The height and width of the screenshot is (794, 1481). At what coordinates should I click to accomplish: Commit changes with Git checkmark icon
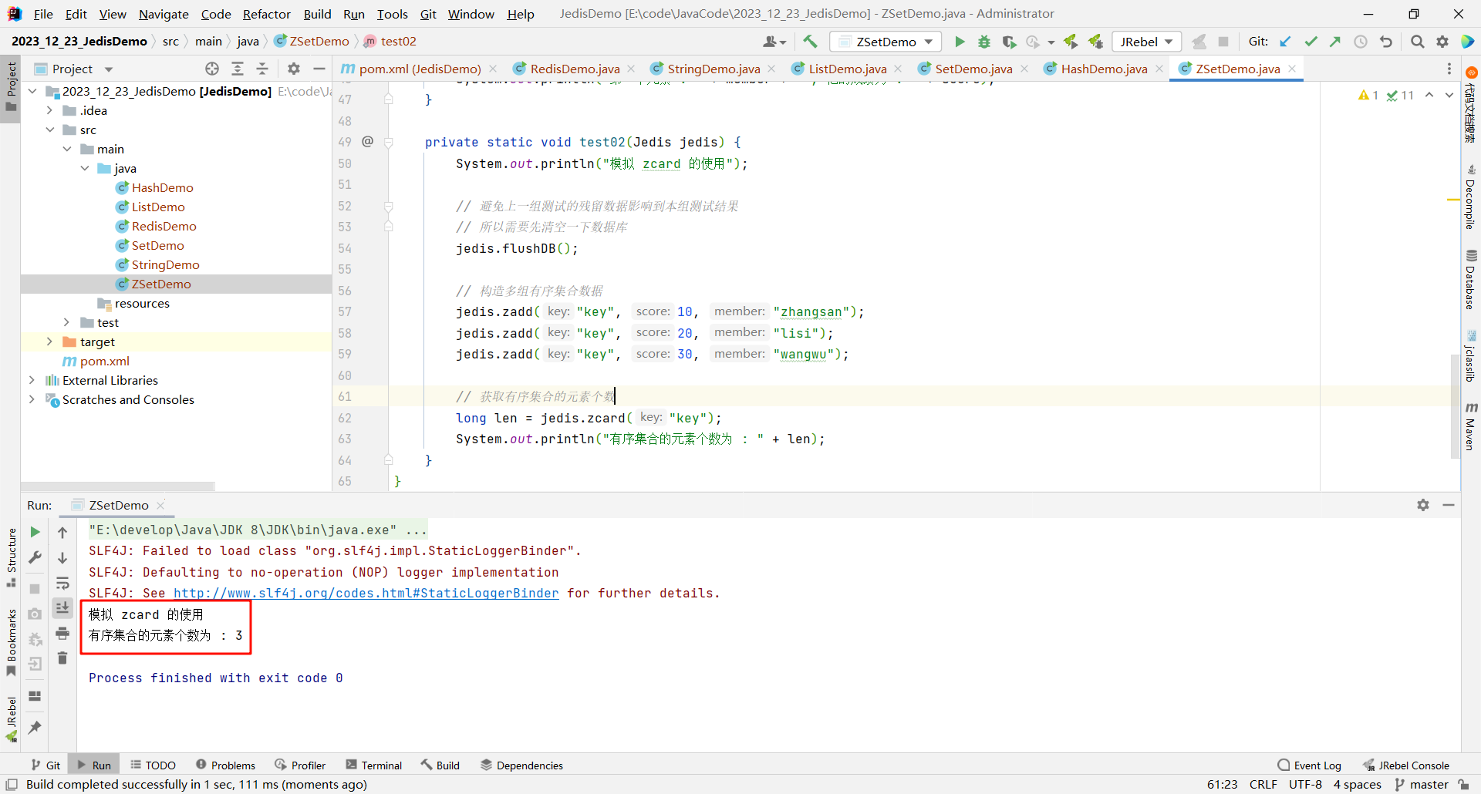pyautogui.click(x=1311, y=42)
